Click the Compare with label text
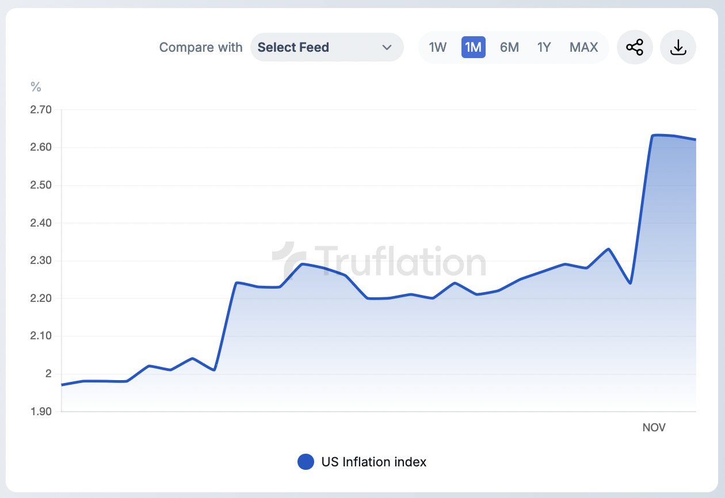This screenshot has height=498, width=725. (x=201, y=47)
